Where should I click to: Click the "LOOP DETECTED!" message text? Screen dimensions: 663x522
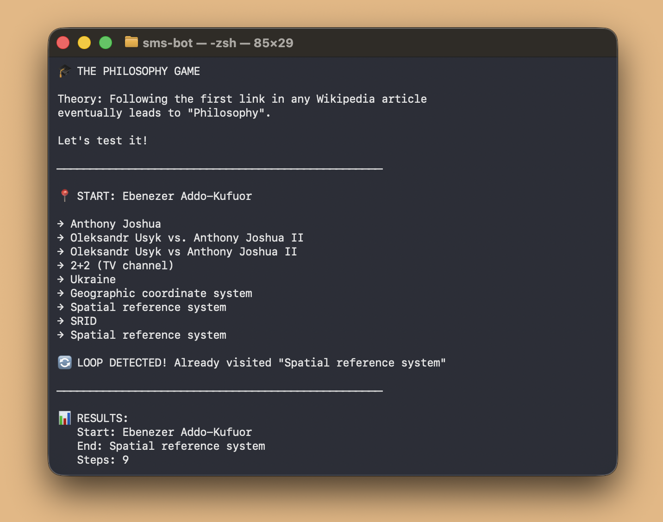(122, 363)
